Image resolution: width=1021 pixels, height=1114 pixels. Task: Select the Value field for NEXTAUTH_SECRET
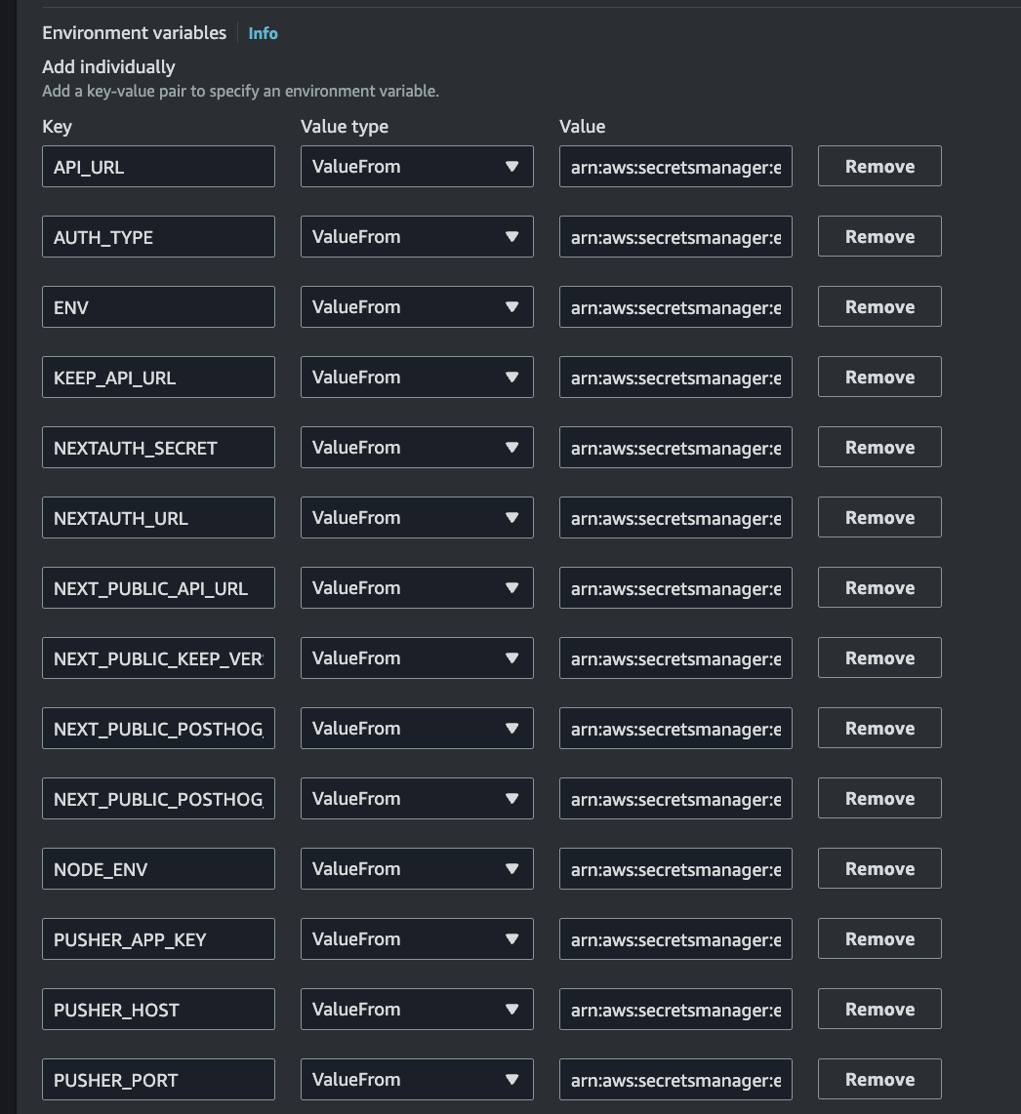pos(674,447)
